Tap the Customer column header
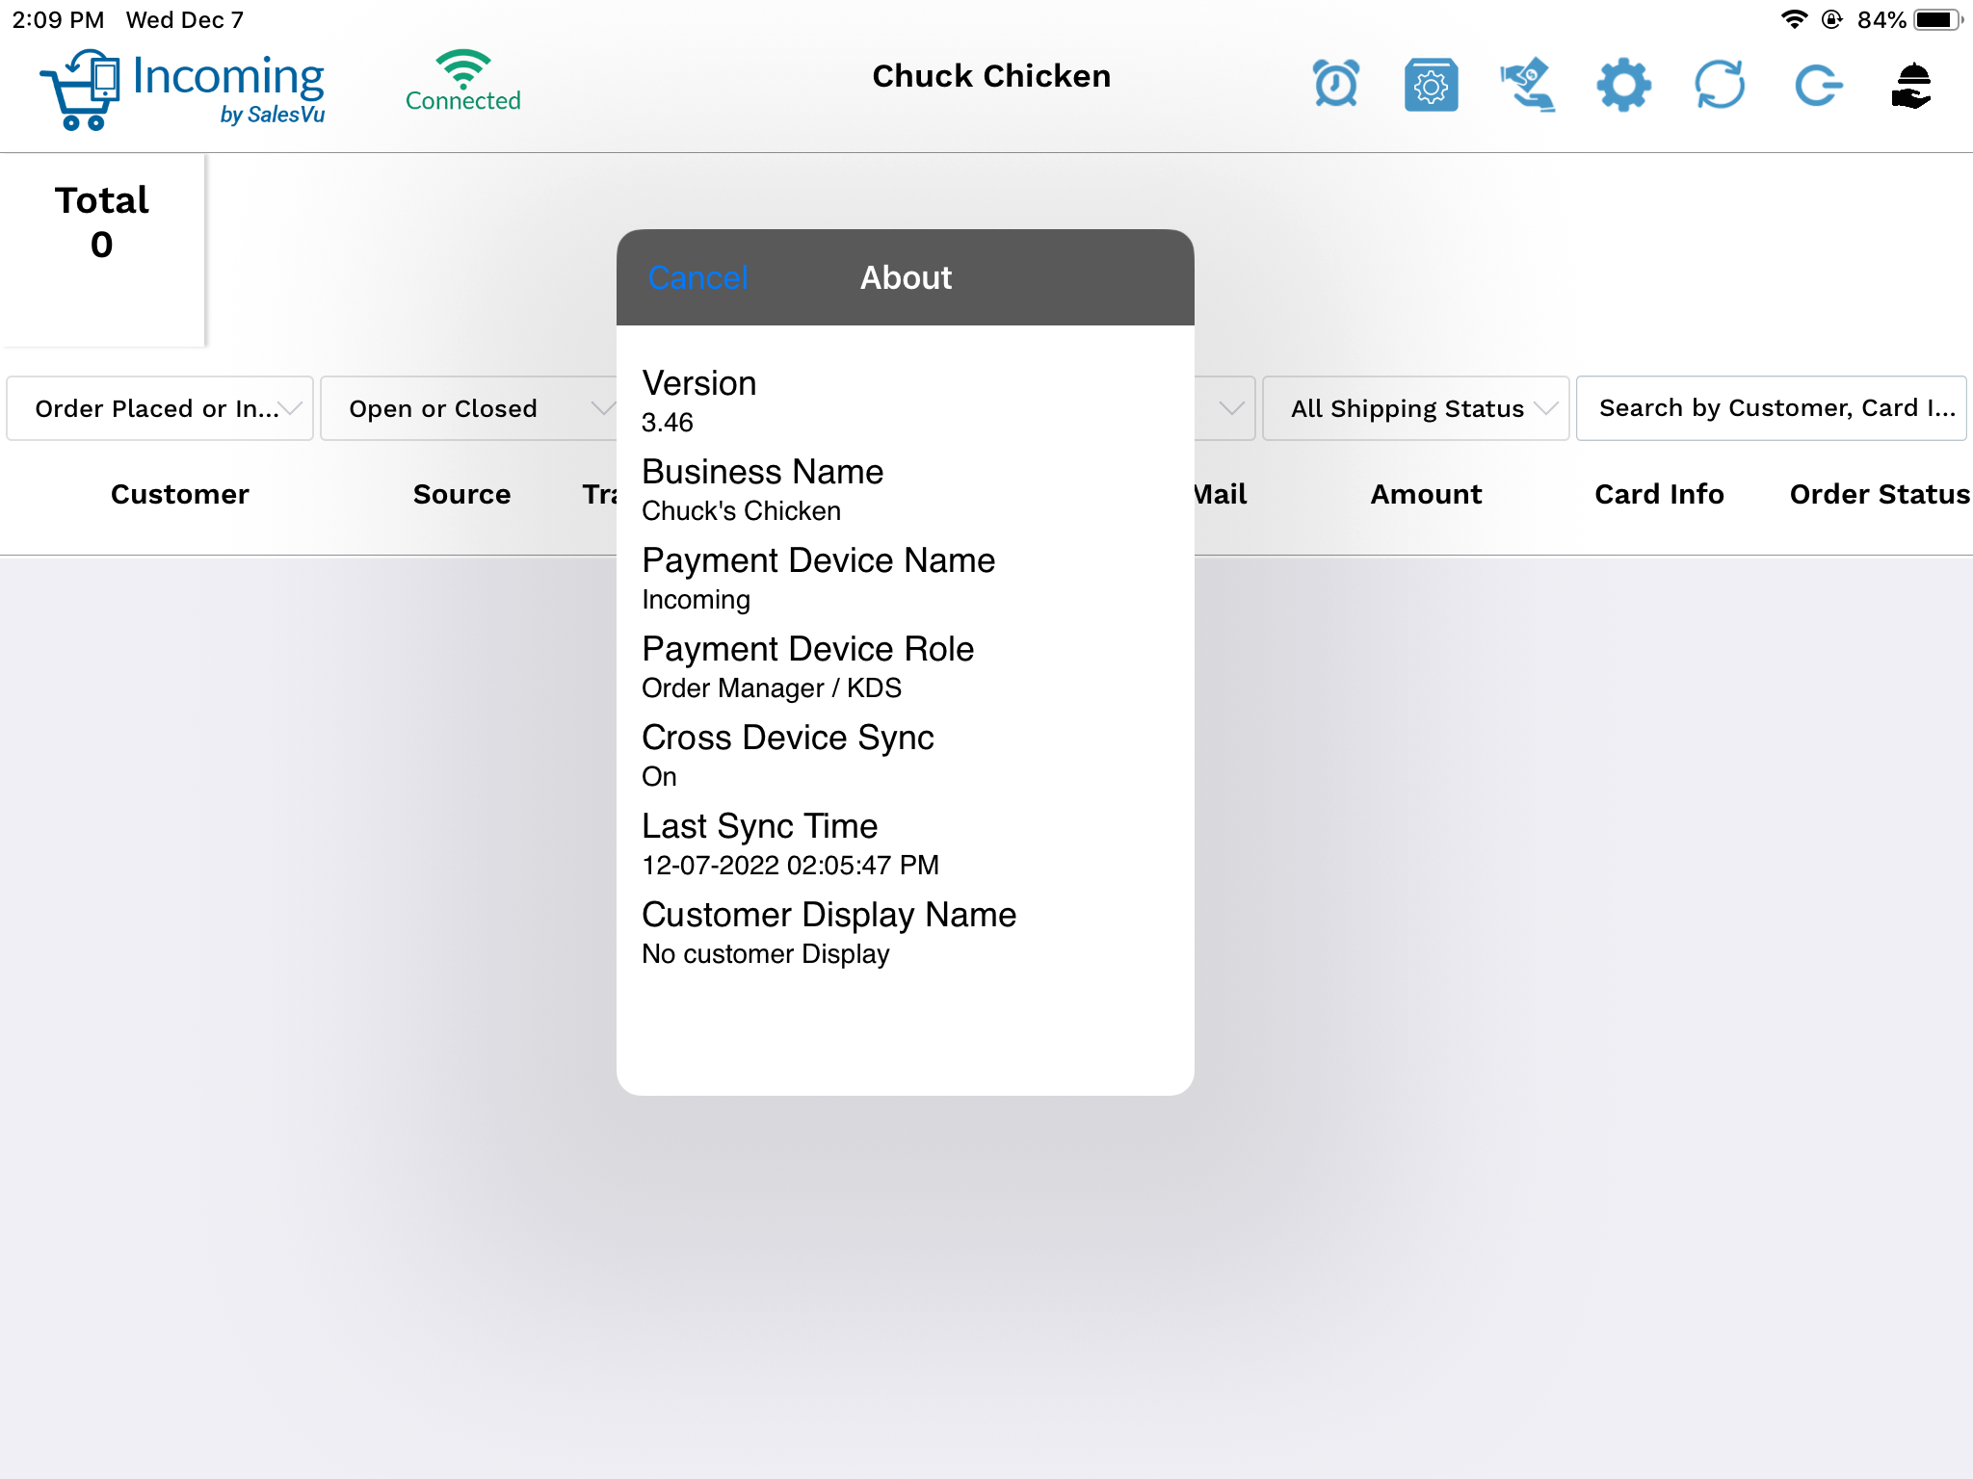Image resolution: width=1973 pixels, height=1479 pixels. [x=178, y=492]
